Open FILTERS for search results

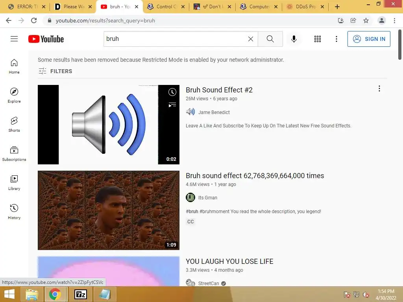(x=55, y=71)
